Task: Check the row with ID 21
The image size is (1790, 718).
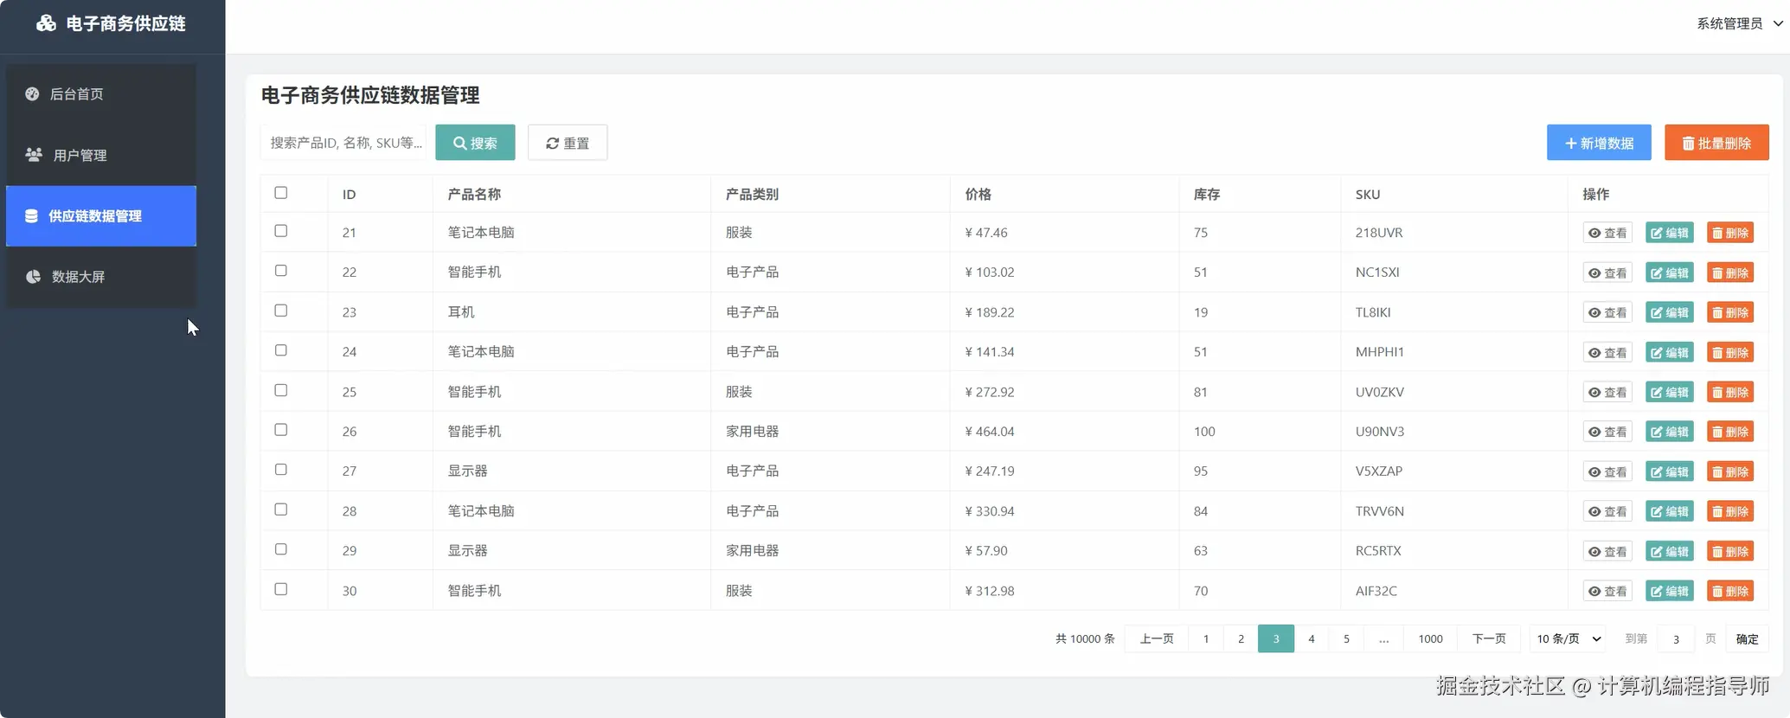Action: pyautogui.click(x=281, y=231)
